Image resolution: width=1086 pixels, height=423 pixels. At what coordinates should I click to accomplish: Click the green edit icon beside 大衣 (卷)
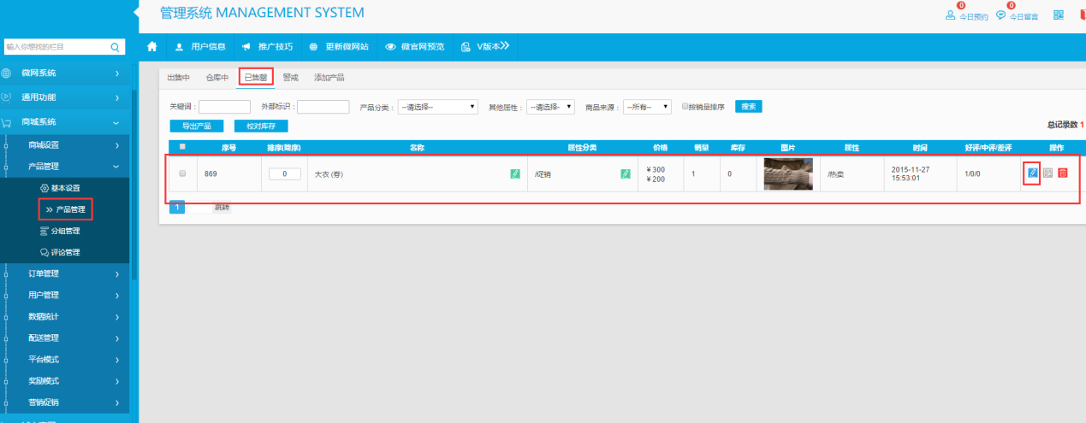point(514,173)
